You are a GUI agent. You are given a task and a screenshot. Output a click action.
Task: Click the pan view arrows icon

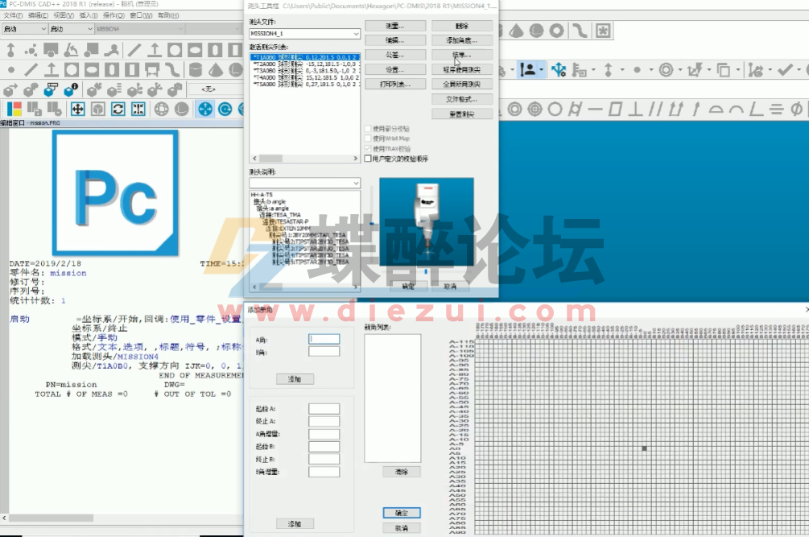point(78,109)
